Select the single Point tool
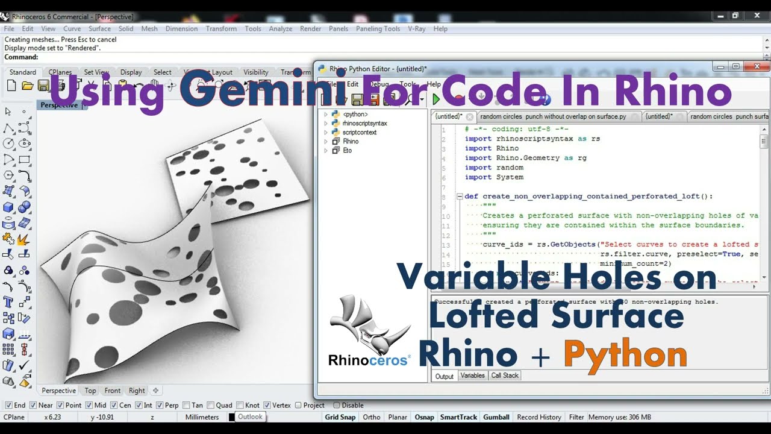The height and width of the screenshot is (434, 771). (x=24, y=112)
